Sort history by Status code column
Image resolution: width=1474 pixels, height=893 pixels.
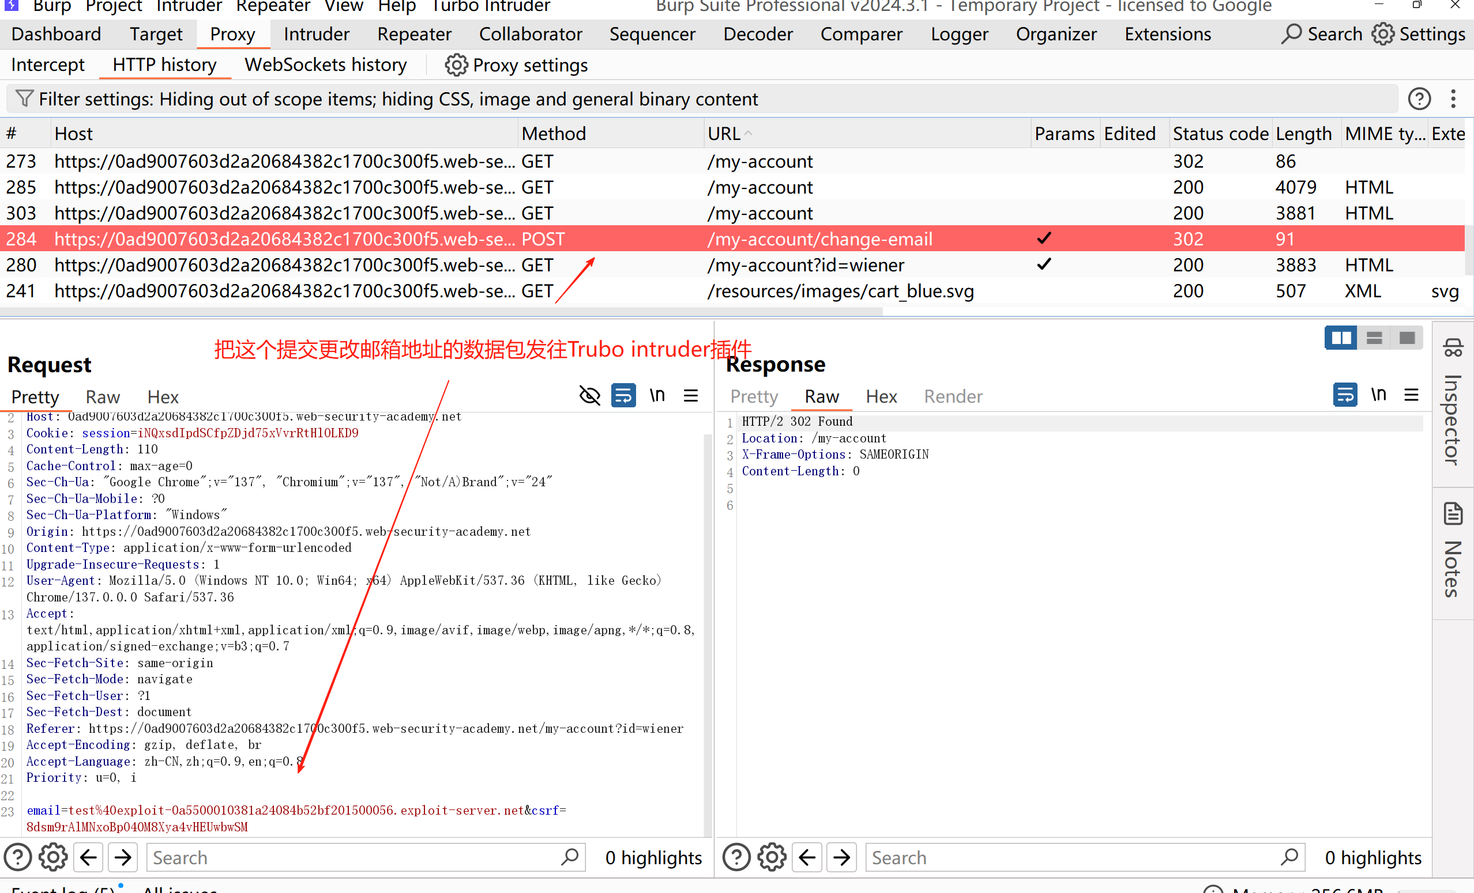click(1219, 133)
